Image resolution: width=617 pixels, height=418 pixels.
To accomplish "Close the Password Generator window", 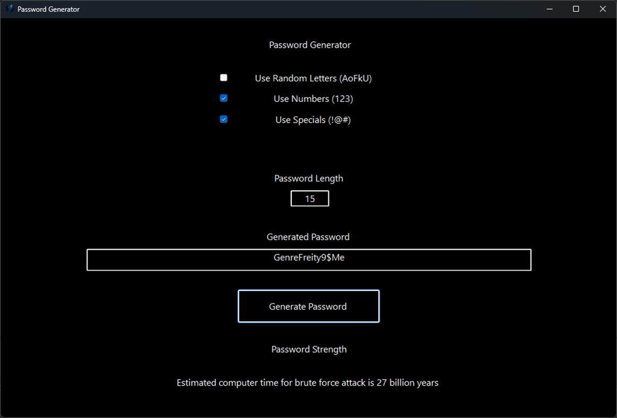I will coord(603,8).
